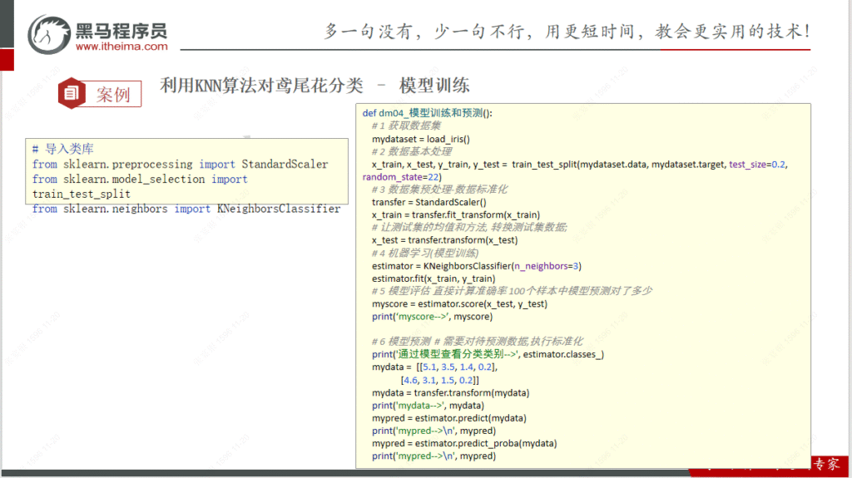Click the StandardScaler import line
The height and width of the screenshot is (478, 852).
[x=180, y=165]
